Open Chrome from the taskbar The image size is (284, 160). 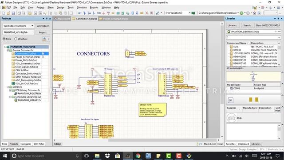[138, 156]
